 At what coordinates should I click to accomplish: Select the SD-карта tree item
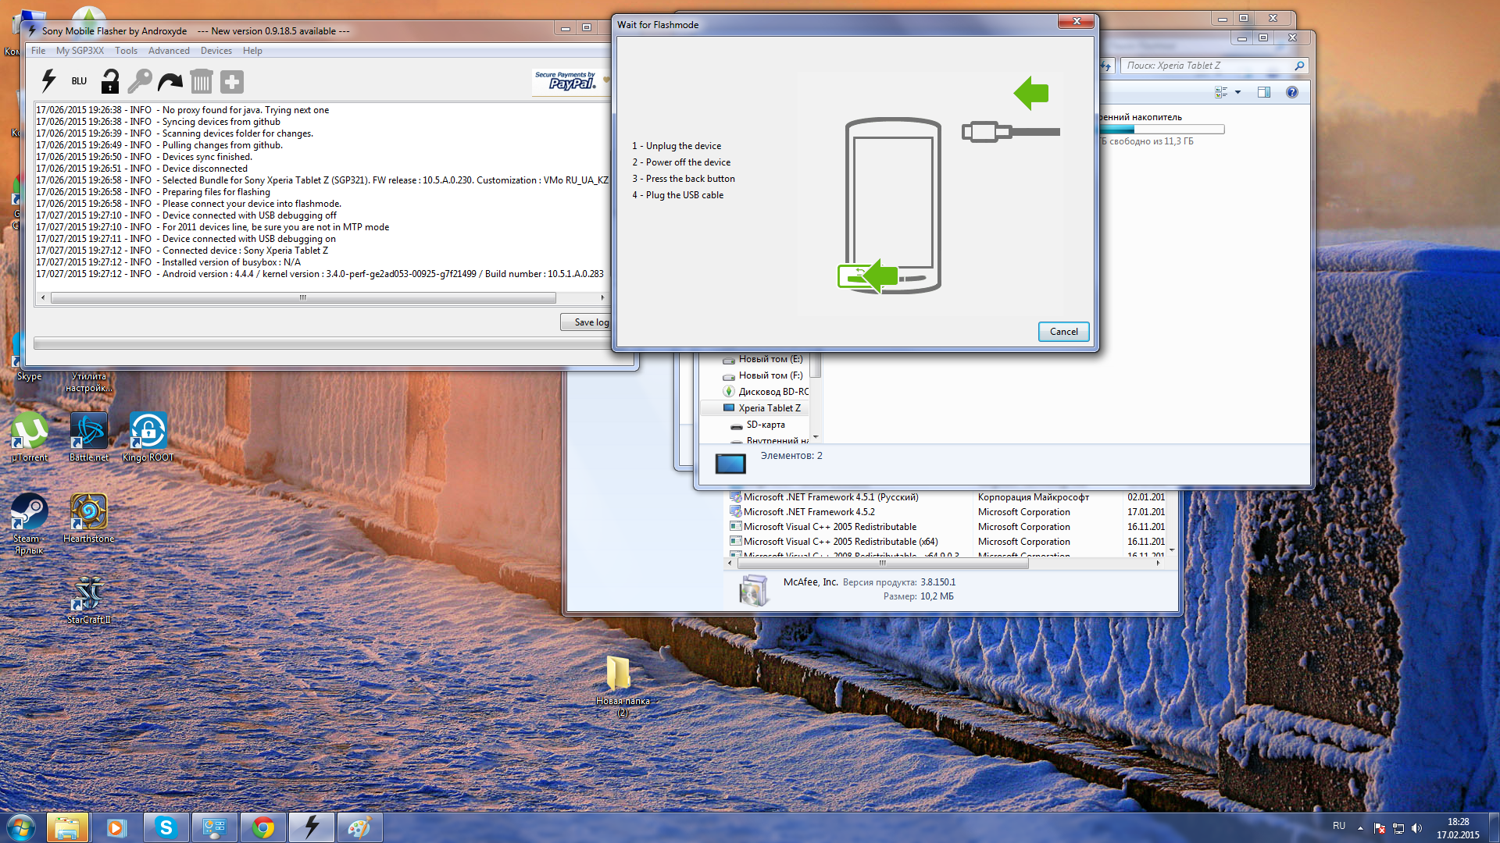(765, 425)
